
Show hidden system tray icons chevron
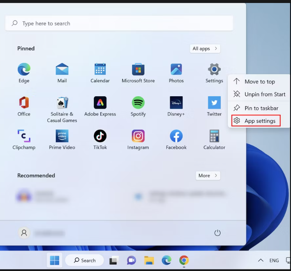[x=261, y=260]
